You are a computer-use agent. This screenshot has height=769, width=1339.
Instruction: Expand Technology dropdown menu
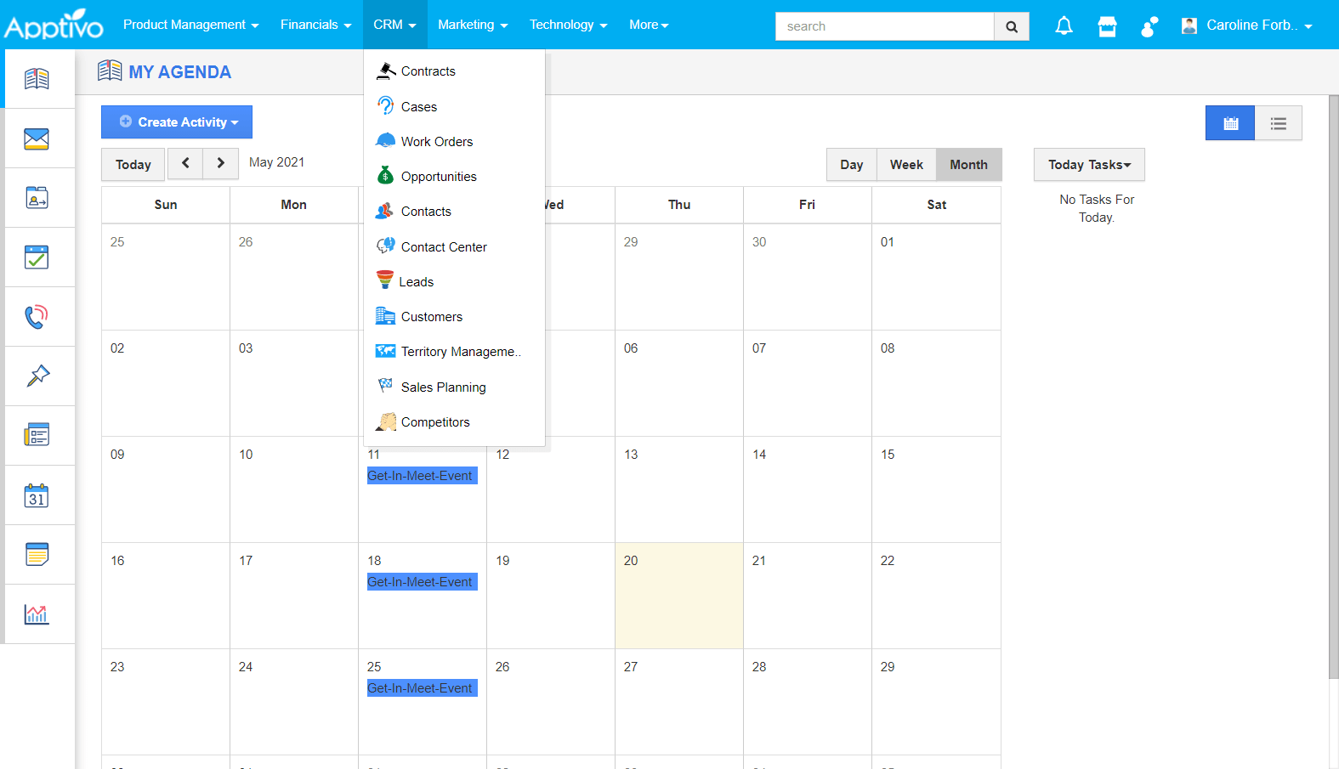tap(568, 25)
